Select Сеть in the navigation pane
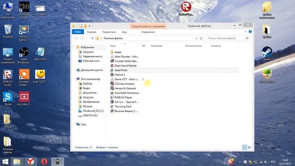Image resolution: width=295 pixels, height=166 pixels. point(83,125)
